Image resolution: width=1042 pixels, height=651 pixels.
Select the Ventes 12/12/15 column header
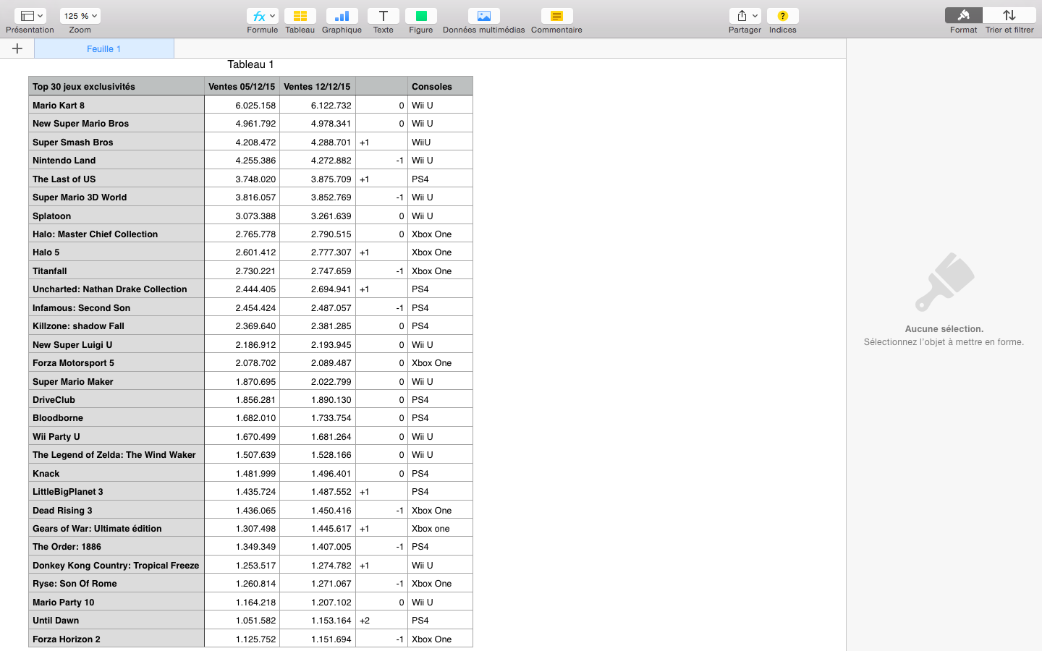[317, 86]
